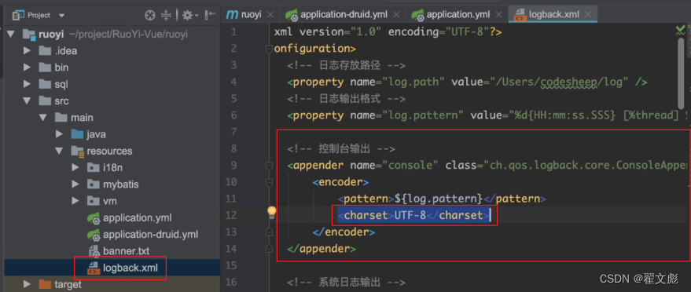Viewport: 691px width, 292px height.
Task: Select the java source folder
Action: [88, 134]
